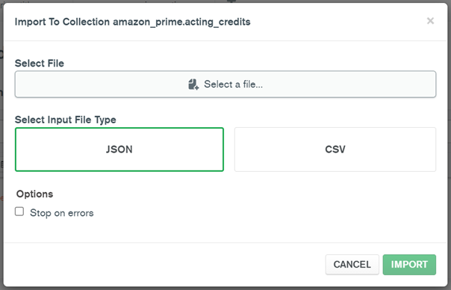This screenshot has height=290, width=451.
Task: Click the Options heading
Action: click(35, 194)
